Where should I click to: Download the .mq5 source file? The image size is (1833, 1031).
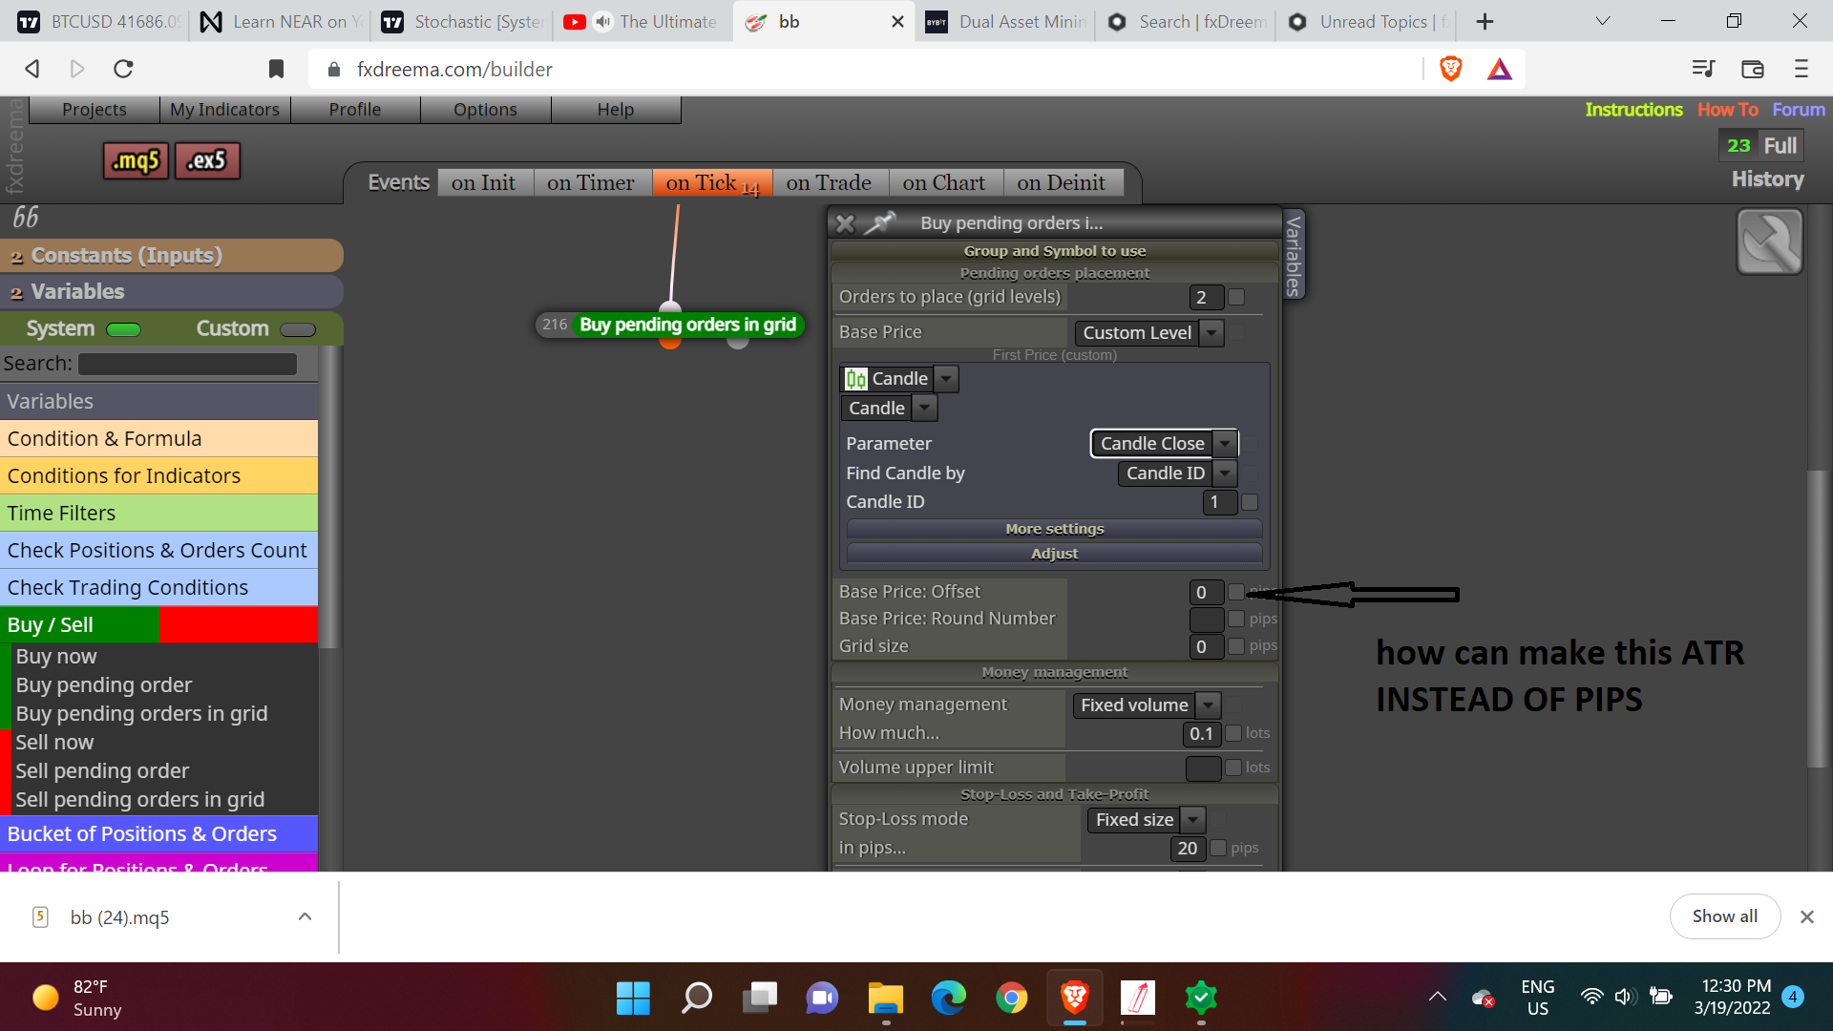(136, 160)
